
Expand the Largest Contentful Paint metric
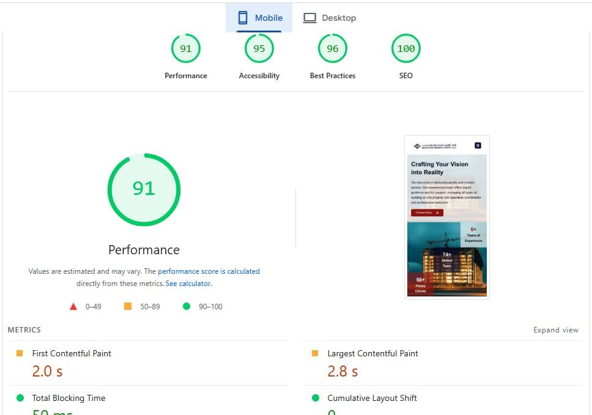coord(372,353)
